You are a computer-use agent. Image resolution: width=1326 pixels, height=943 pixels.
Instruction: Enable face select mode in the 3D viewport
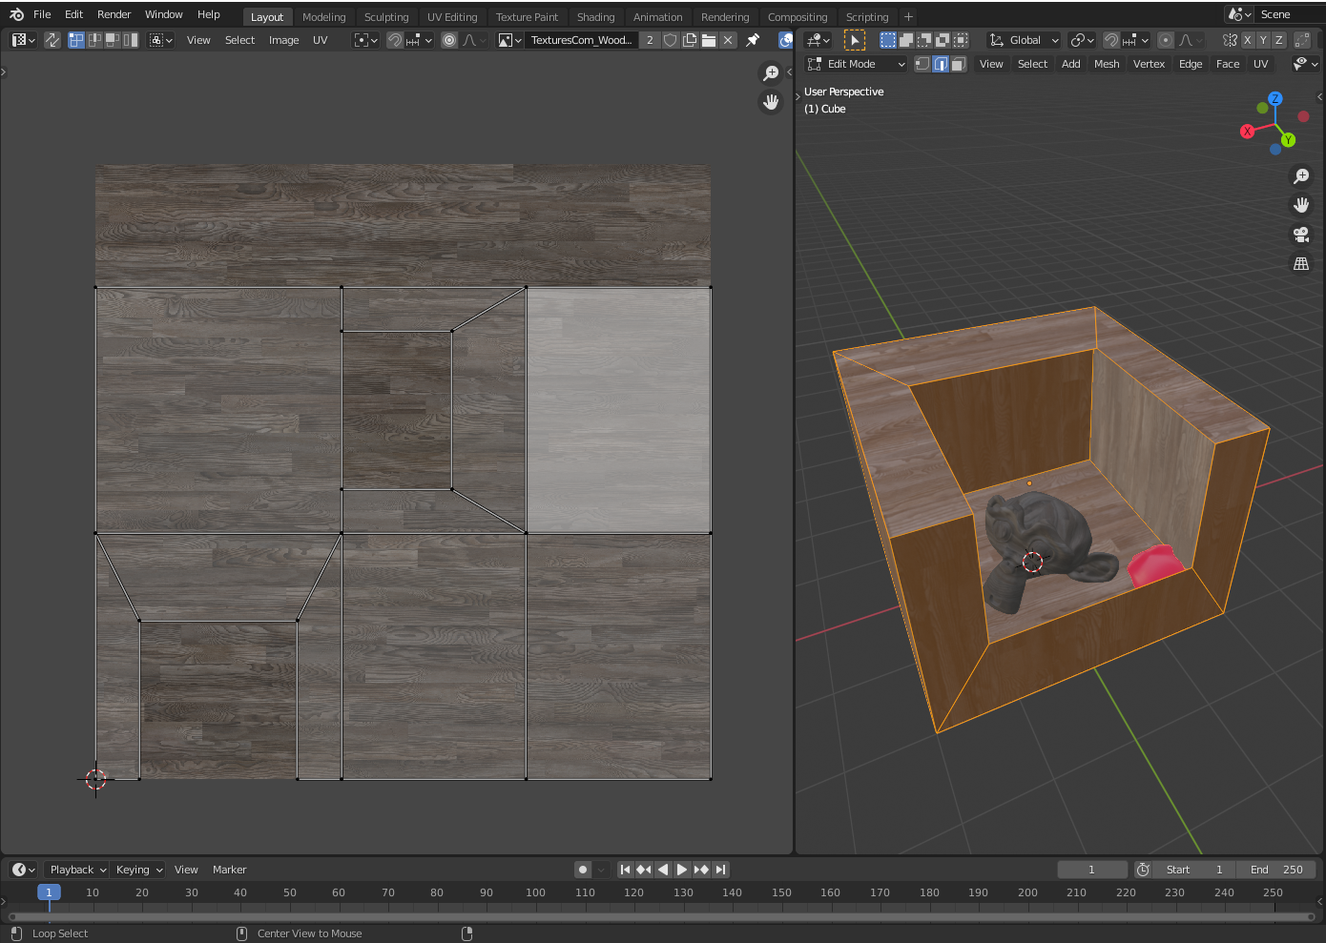pyautogui.click(x=959, y=64)
